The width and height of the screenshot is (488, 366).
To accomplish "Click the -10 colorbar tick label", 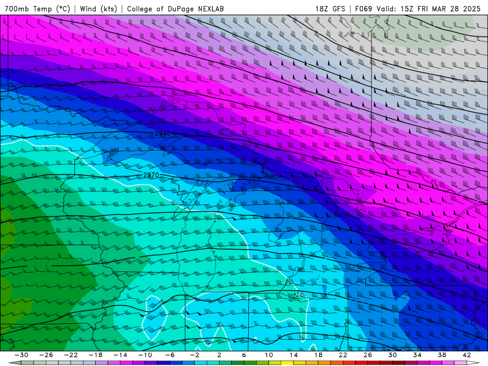I will click(x=145, y=355).
